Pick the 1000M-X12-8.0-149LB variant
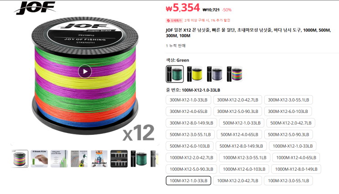The height and width of the screenshot is (194, 339). 296,169
